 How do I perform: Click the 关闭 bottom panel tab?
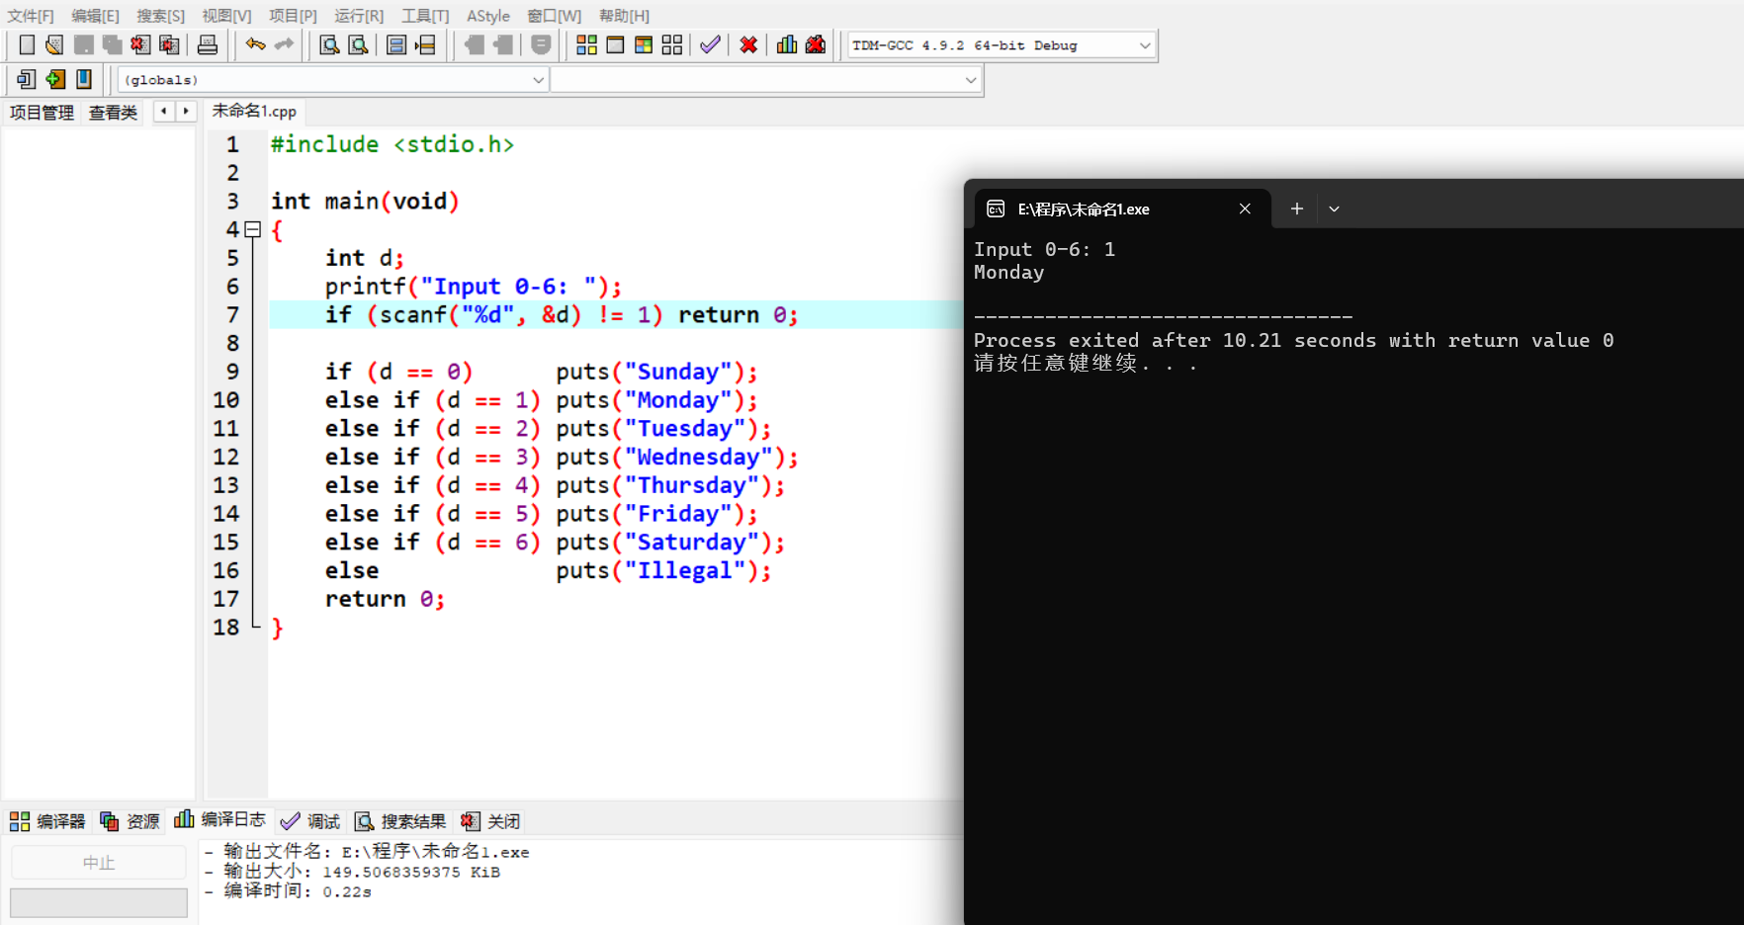coord(489,821)
